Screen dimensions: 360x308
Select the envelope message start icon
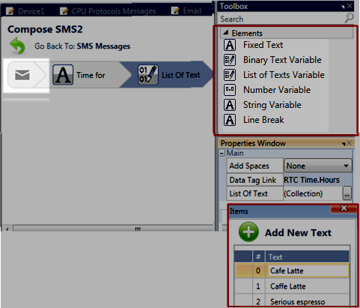pyautogui.click(x=22, y=75)
